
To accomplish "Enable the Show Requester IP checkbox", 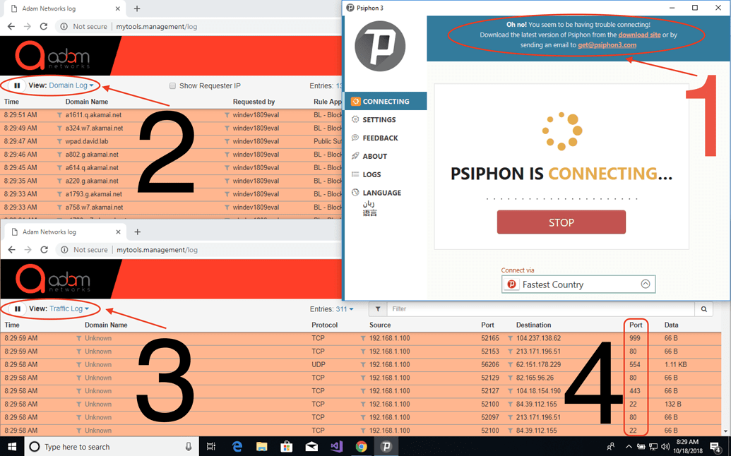I will [172, 85].
